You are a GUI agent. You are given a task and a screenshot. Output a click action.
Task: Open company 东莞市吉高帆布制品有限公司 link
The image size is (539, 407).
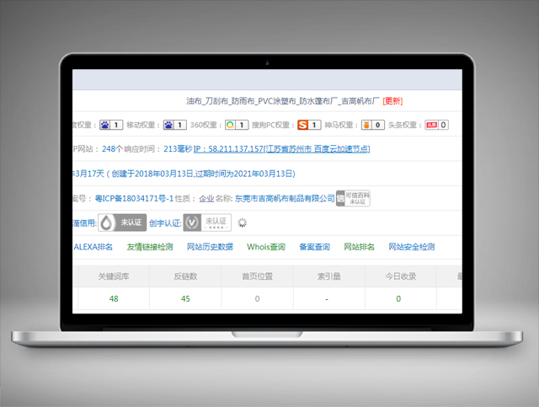pyautogui.click(x=285, y=199)
